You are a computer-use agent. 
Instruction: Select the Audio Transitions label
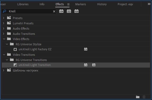tap(24, 34)
